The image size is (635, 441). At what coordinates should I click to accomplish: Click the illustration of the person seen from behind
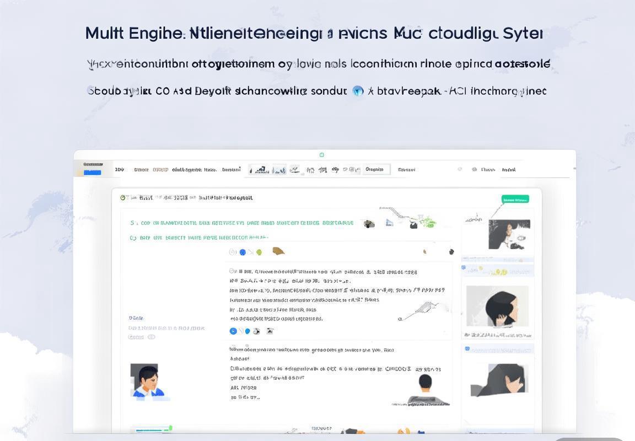tap(425, 390)
